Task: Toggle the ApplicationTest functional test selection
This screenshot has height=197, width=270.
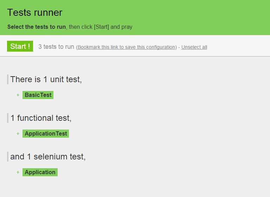Action: click(x=46, y=133)
